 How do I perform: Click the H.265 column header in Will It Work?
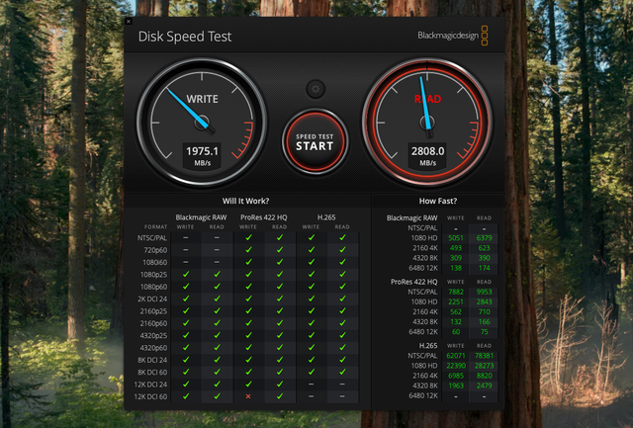tap(326, 217)
